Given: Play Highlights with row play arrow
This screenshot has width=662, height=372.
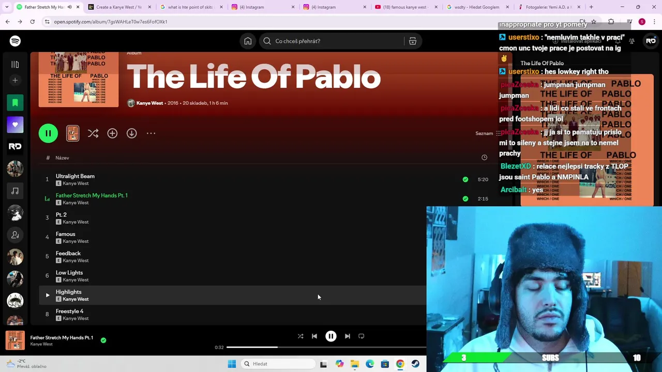Looking at the screenshot, I should click(x=47, y=295).
